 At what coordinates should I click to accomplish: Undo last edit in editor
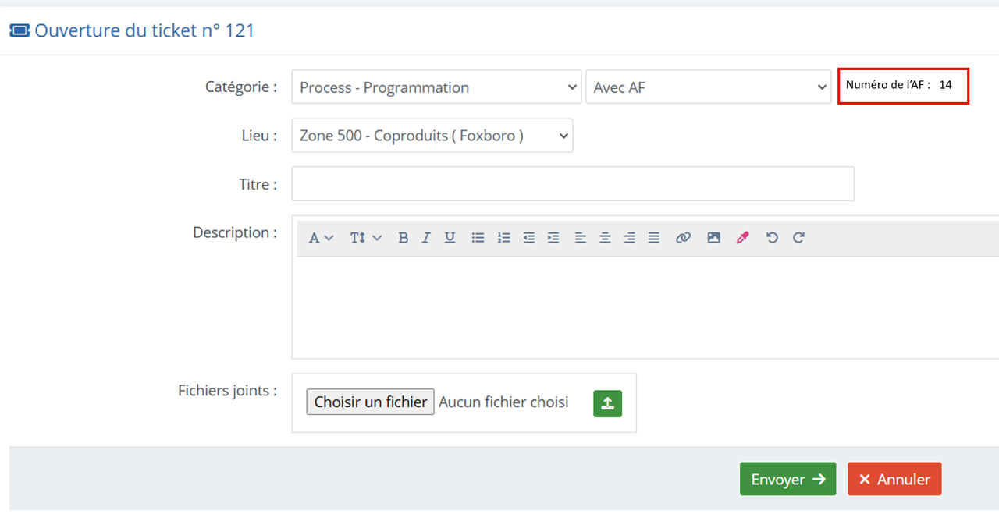click(772, 238)
